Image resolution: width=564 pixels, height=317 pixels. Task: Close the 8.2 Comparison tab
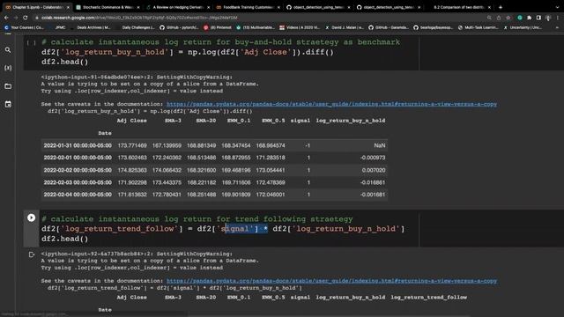(x=489, y=7)
